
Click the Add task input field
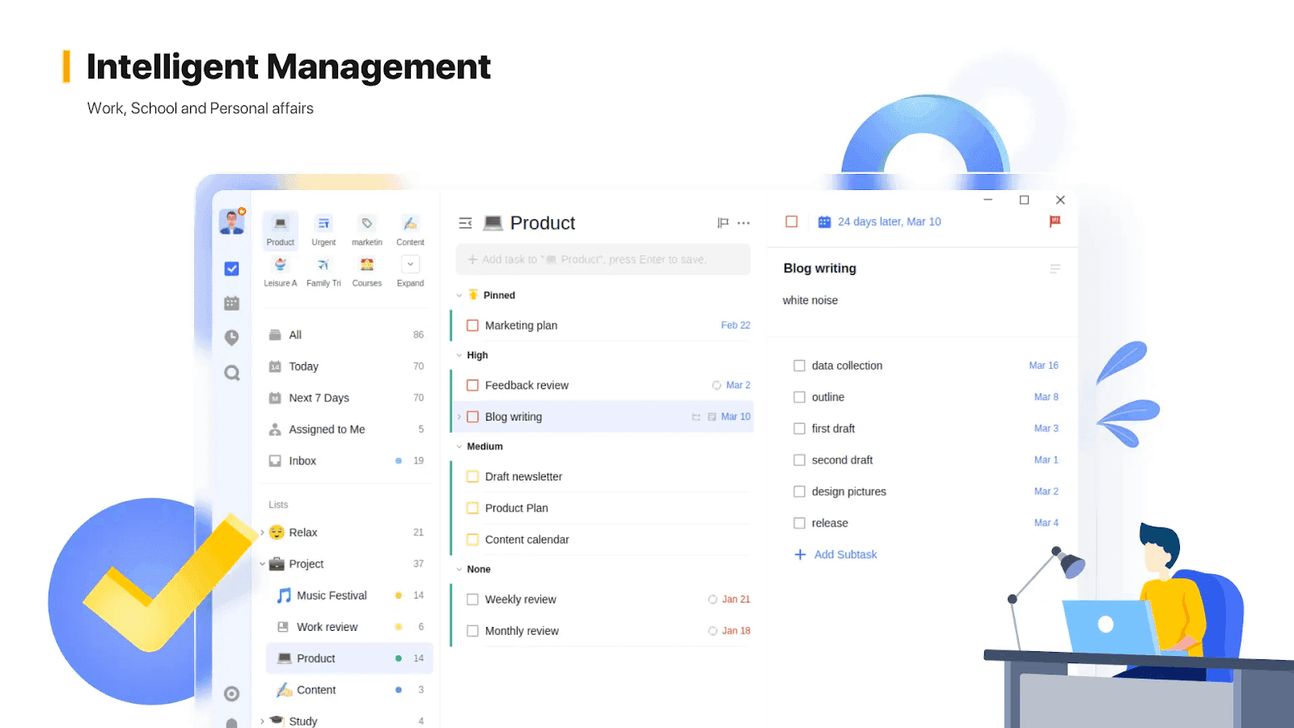coord(602,259)
